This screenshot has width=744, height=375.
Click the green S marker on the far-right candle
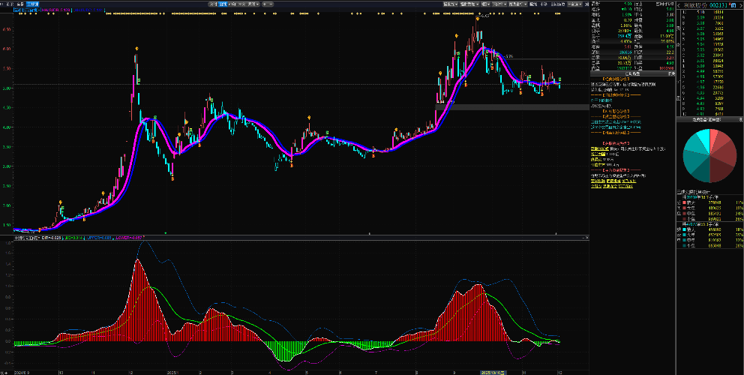coord(559,79)
